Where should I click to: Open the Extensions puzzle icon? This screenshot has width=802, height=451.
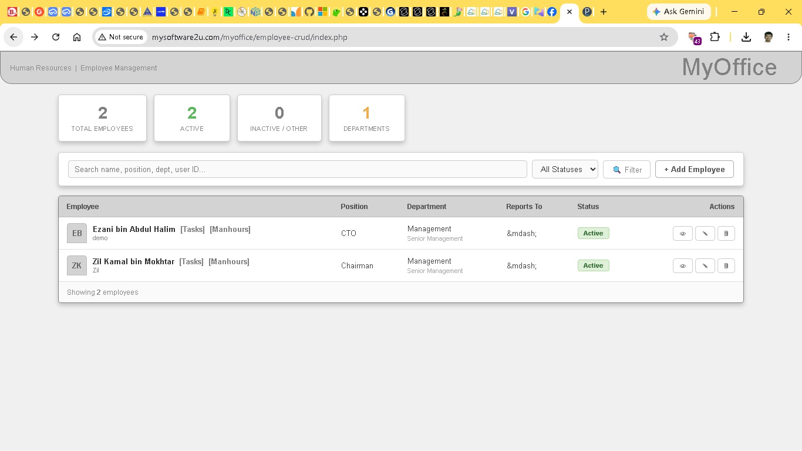pos(715,37)
